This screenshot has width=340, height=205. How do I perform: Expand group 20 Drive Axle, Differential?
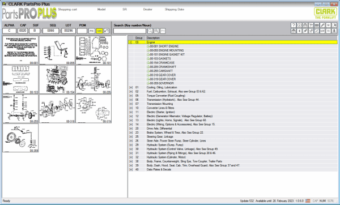tap(131, 129)
